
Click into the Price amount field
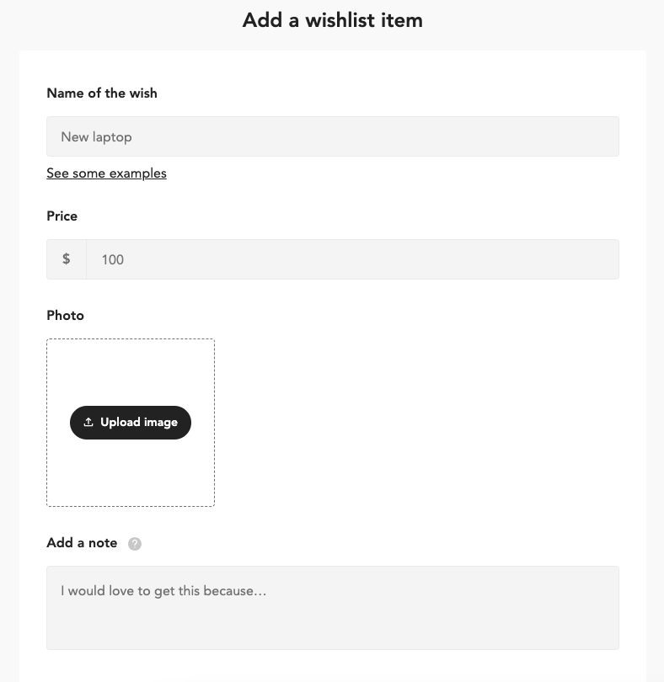tap(352, 259)
